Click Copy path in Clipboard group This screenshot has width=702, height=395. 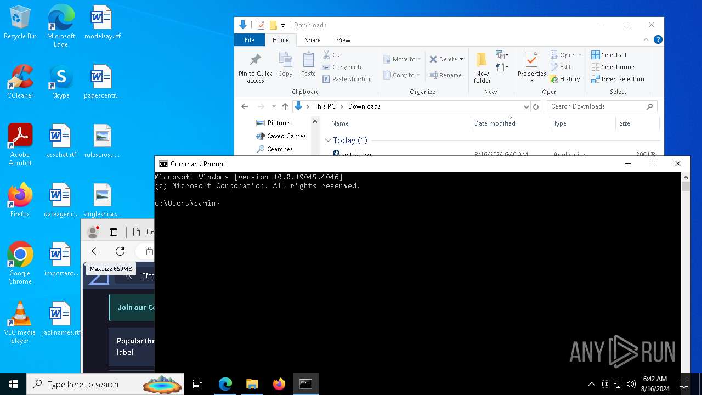coord(342,67)
